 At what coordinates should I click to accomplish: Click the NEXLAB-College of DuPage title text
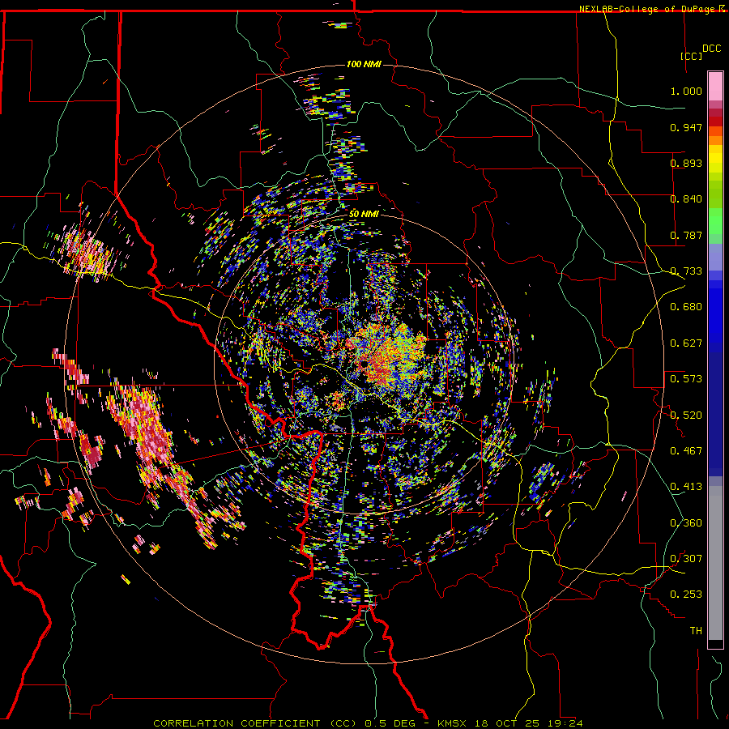[x=647, y=9]
